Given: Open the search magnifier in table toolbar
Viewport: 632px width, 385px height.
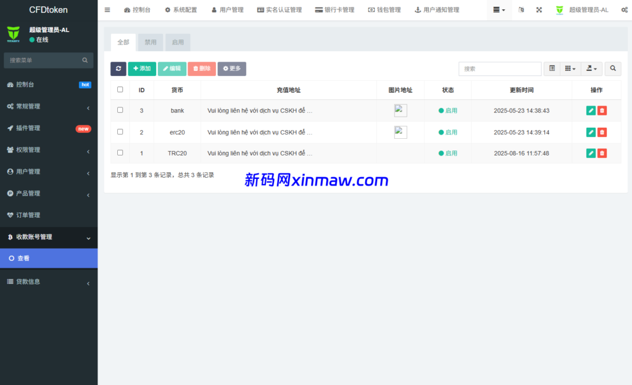Looking at the screenshot, I should point(612,68).
